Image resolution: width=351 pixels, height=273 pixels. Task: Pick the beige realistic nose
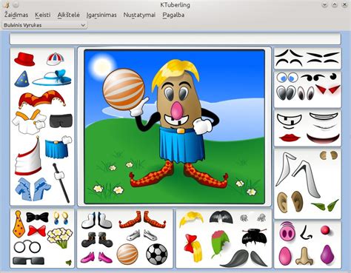click(304, 257)
